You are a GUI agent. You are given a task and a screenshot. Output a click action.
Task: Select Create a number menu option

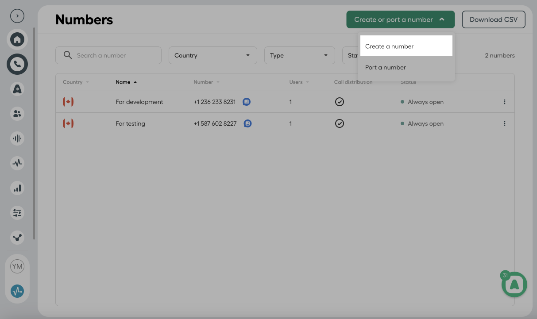pyautogui.click(x=406, y=46)
